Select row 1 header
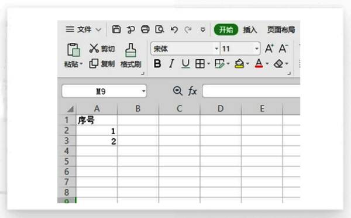The image size is (351, 218). point(67,120)
